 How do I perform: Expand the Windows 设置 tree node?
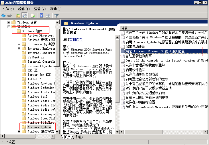(x=9, y=23)
